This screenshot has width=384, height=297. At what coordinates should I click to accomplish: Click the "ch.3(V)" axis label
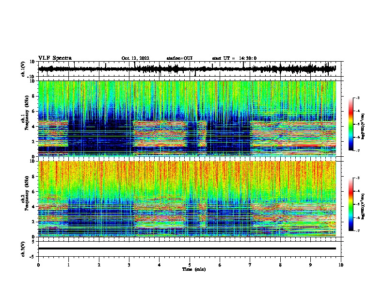pyautogui.click(x=23, y=249)
